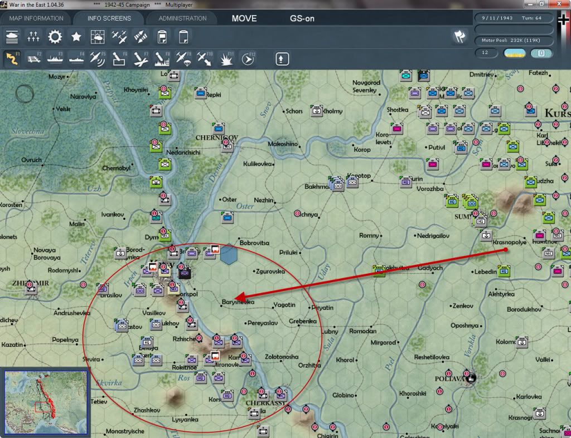This screenshot has width=571, height=438.
Task: Switch to the Administration tab
Action: [182, 18]
